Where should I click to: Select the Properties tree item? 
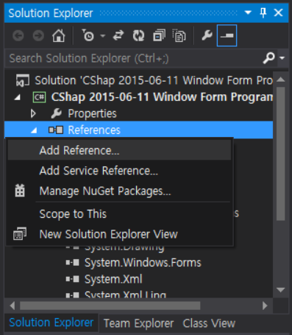tap(92, 113)
